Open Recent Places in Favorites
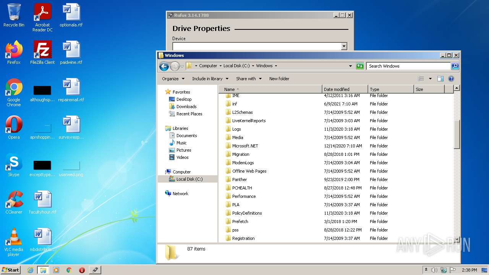489x275 pixels. (189, 114)
